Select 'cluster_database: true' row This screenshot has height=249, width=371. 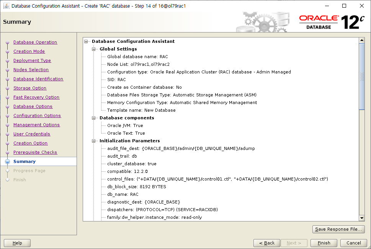(x=132, y=164)
